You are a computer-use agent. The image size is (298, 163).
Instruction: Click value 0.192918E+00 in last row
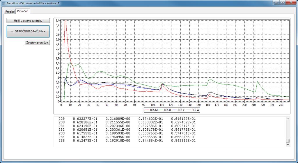pyautogui.click(x=118, y=141)
